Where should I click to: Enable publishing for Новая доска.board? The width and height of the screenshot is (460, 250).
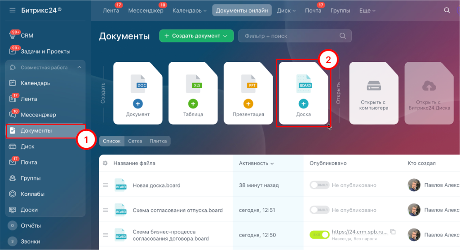point(319,185)
